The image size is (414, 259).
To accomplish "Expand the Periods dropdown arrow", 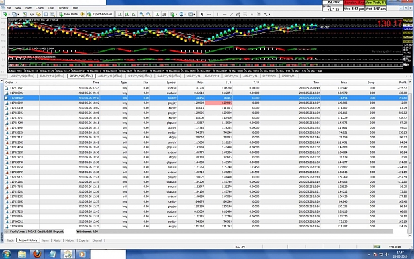I will pos(185,15).
